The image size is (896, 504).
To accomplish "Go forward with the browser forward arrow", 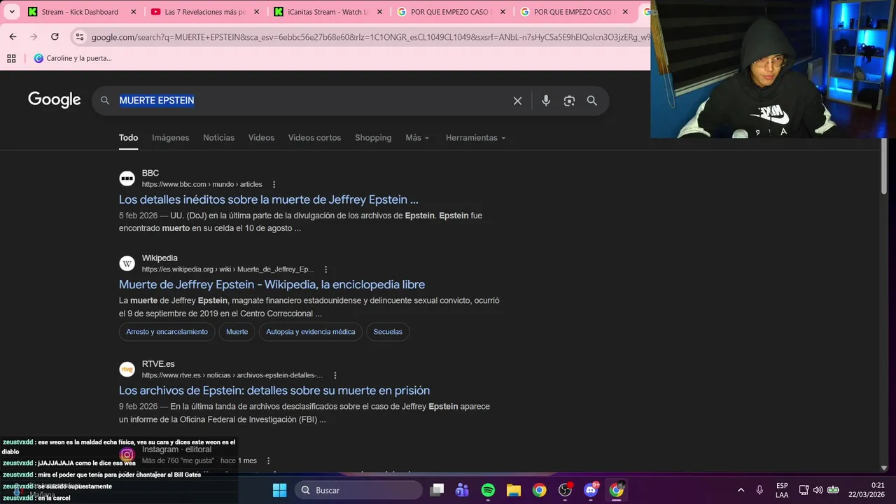I will (x=34, y=36).
